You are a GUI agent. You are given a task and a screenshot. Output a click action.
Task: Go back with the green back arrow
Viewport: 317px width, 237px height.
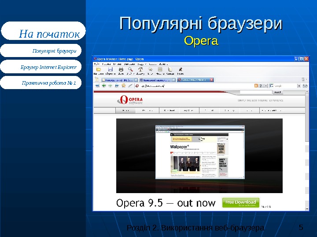[104, 86]
